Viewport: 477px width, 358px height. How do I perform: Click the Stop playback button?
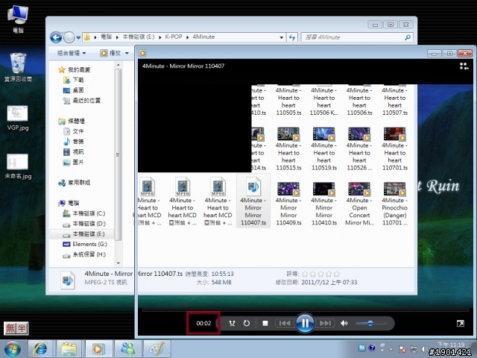tap(266, 323)
